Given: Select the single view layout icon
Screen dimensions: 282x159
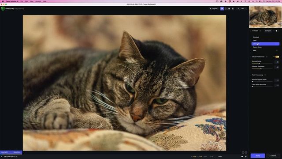Looking at the screenshot, I should 222,9.
